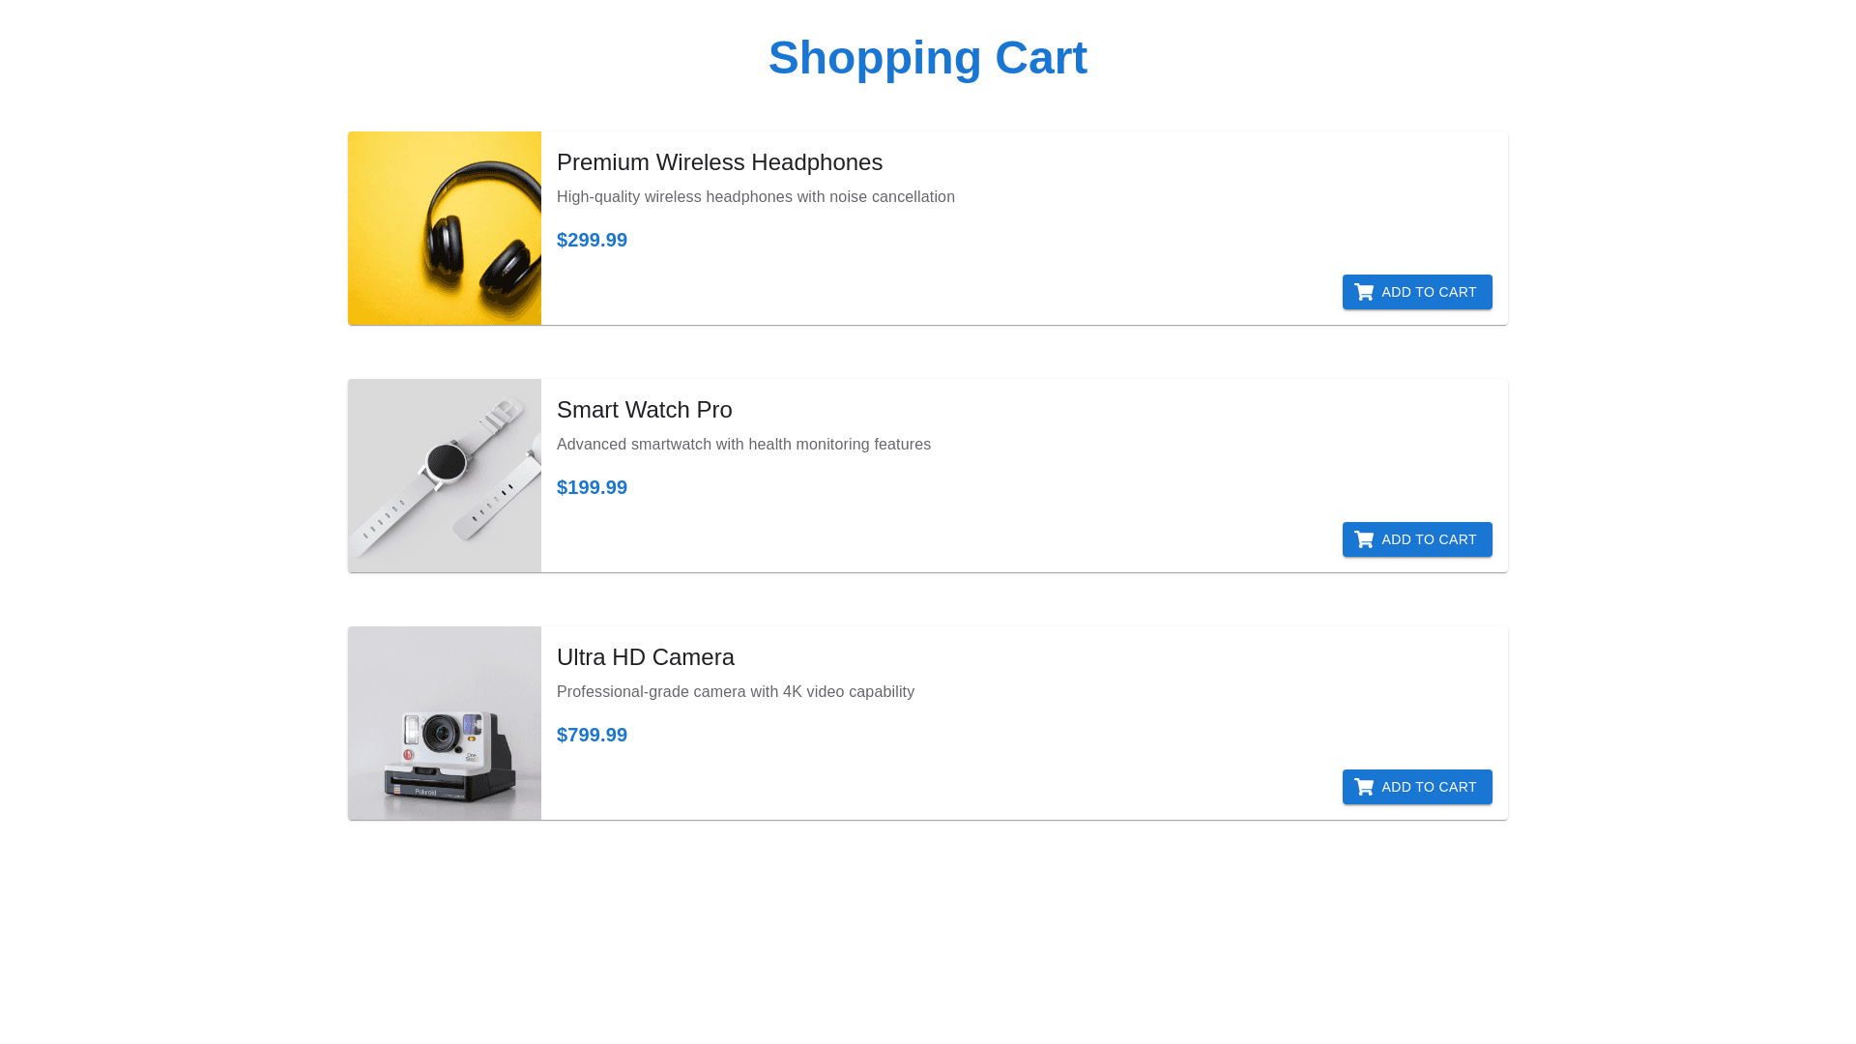Click the $799.99 price label
1856x1044 pixels.
(x=592, y=735)
